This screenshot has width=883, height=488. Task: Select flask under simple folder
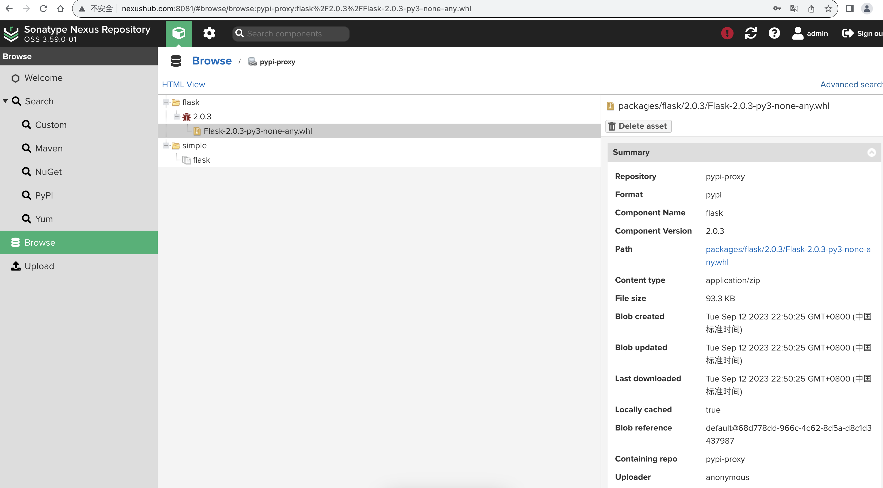(201, 160)
